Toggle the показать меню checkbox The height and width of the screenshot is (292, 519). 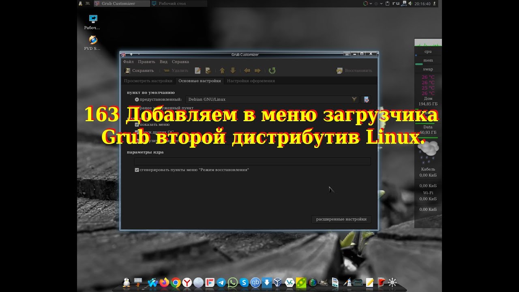pyautogui.click(x=137, y=125)
